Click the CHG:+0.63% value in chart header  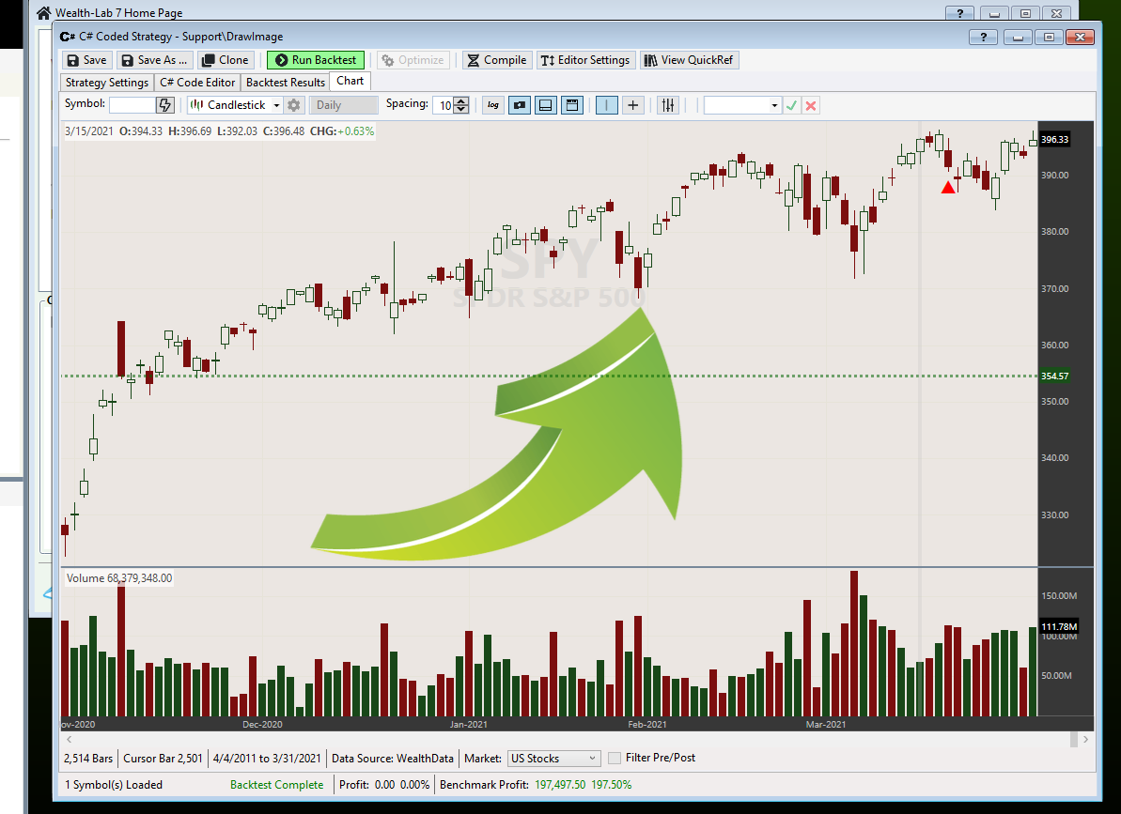[x=342, y=131]
